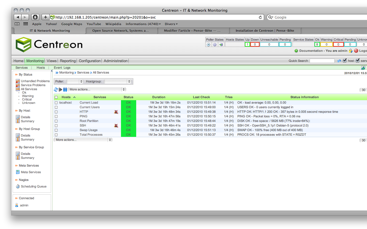367x229 pixels.
Task: Click the Meta Services icon
Action: tap(18, 172)
